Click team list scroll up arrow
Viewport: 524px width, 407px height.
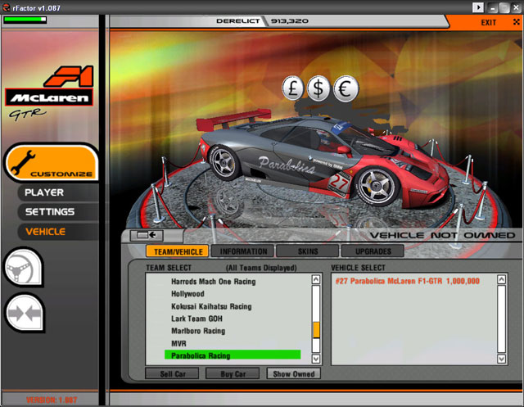(316, 279)
